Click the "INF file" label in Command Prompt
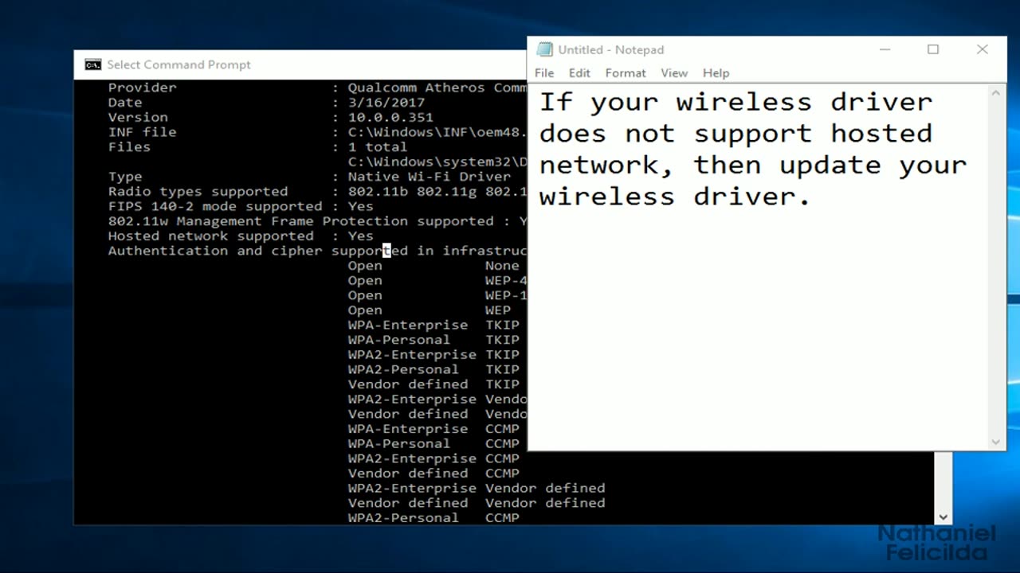The image size is (1020, 573). pyautogui.click(x=142, y=132)
